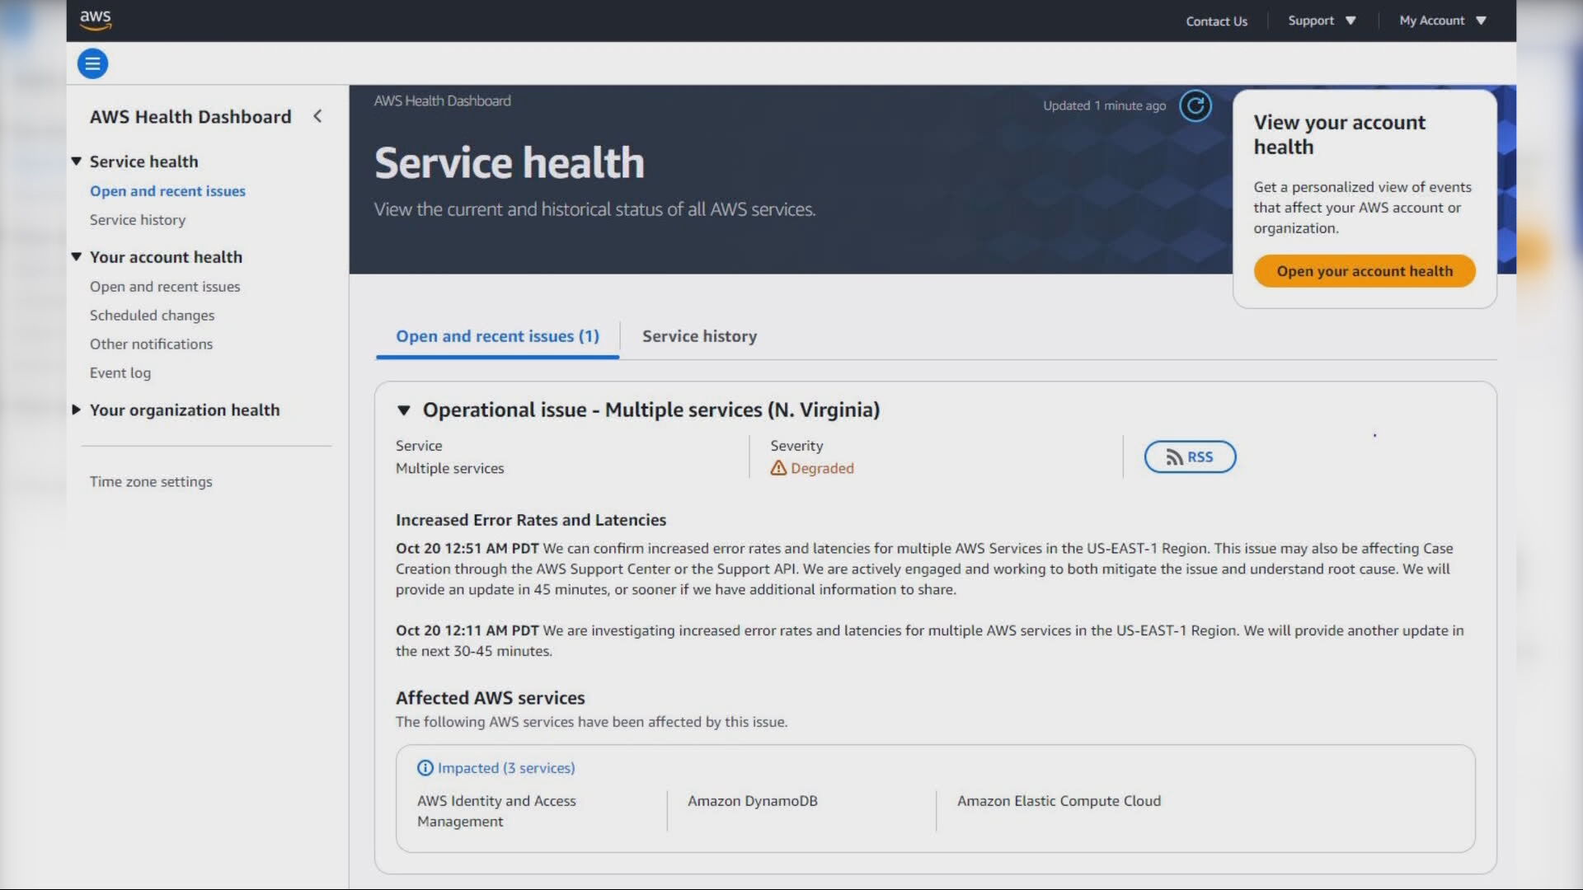
Task: Select Open and recent issues (1) tab
Action: point(497,336)
